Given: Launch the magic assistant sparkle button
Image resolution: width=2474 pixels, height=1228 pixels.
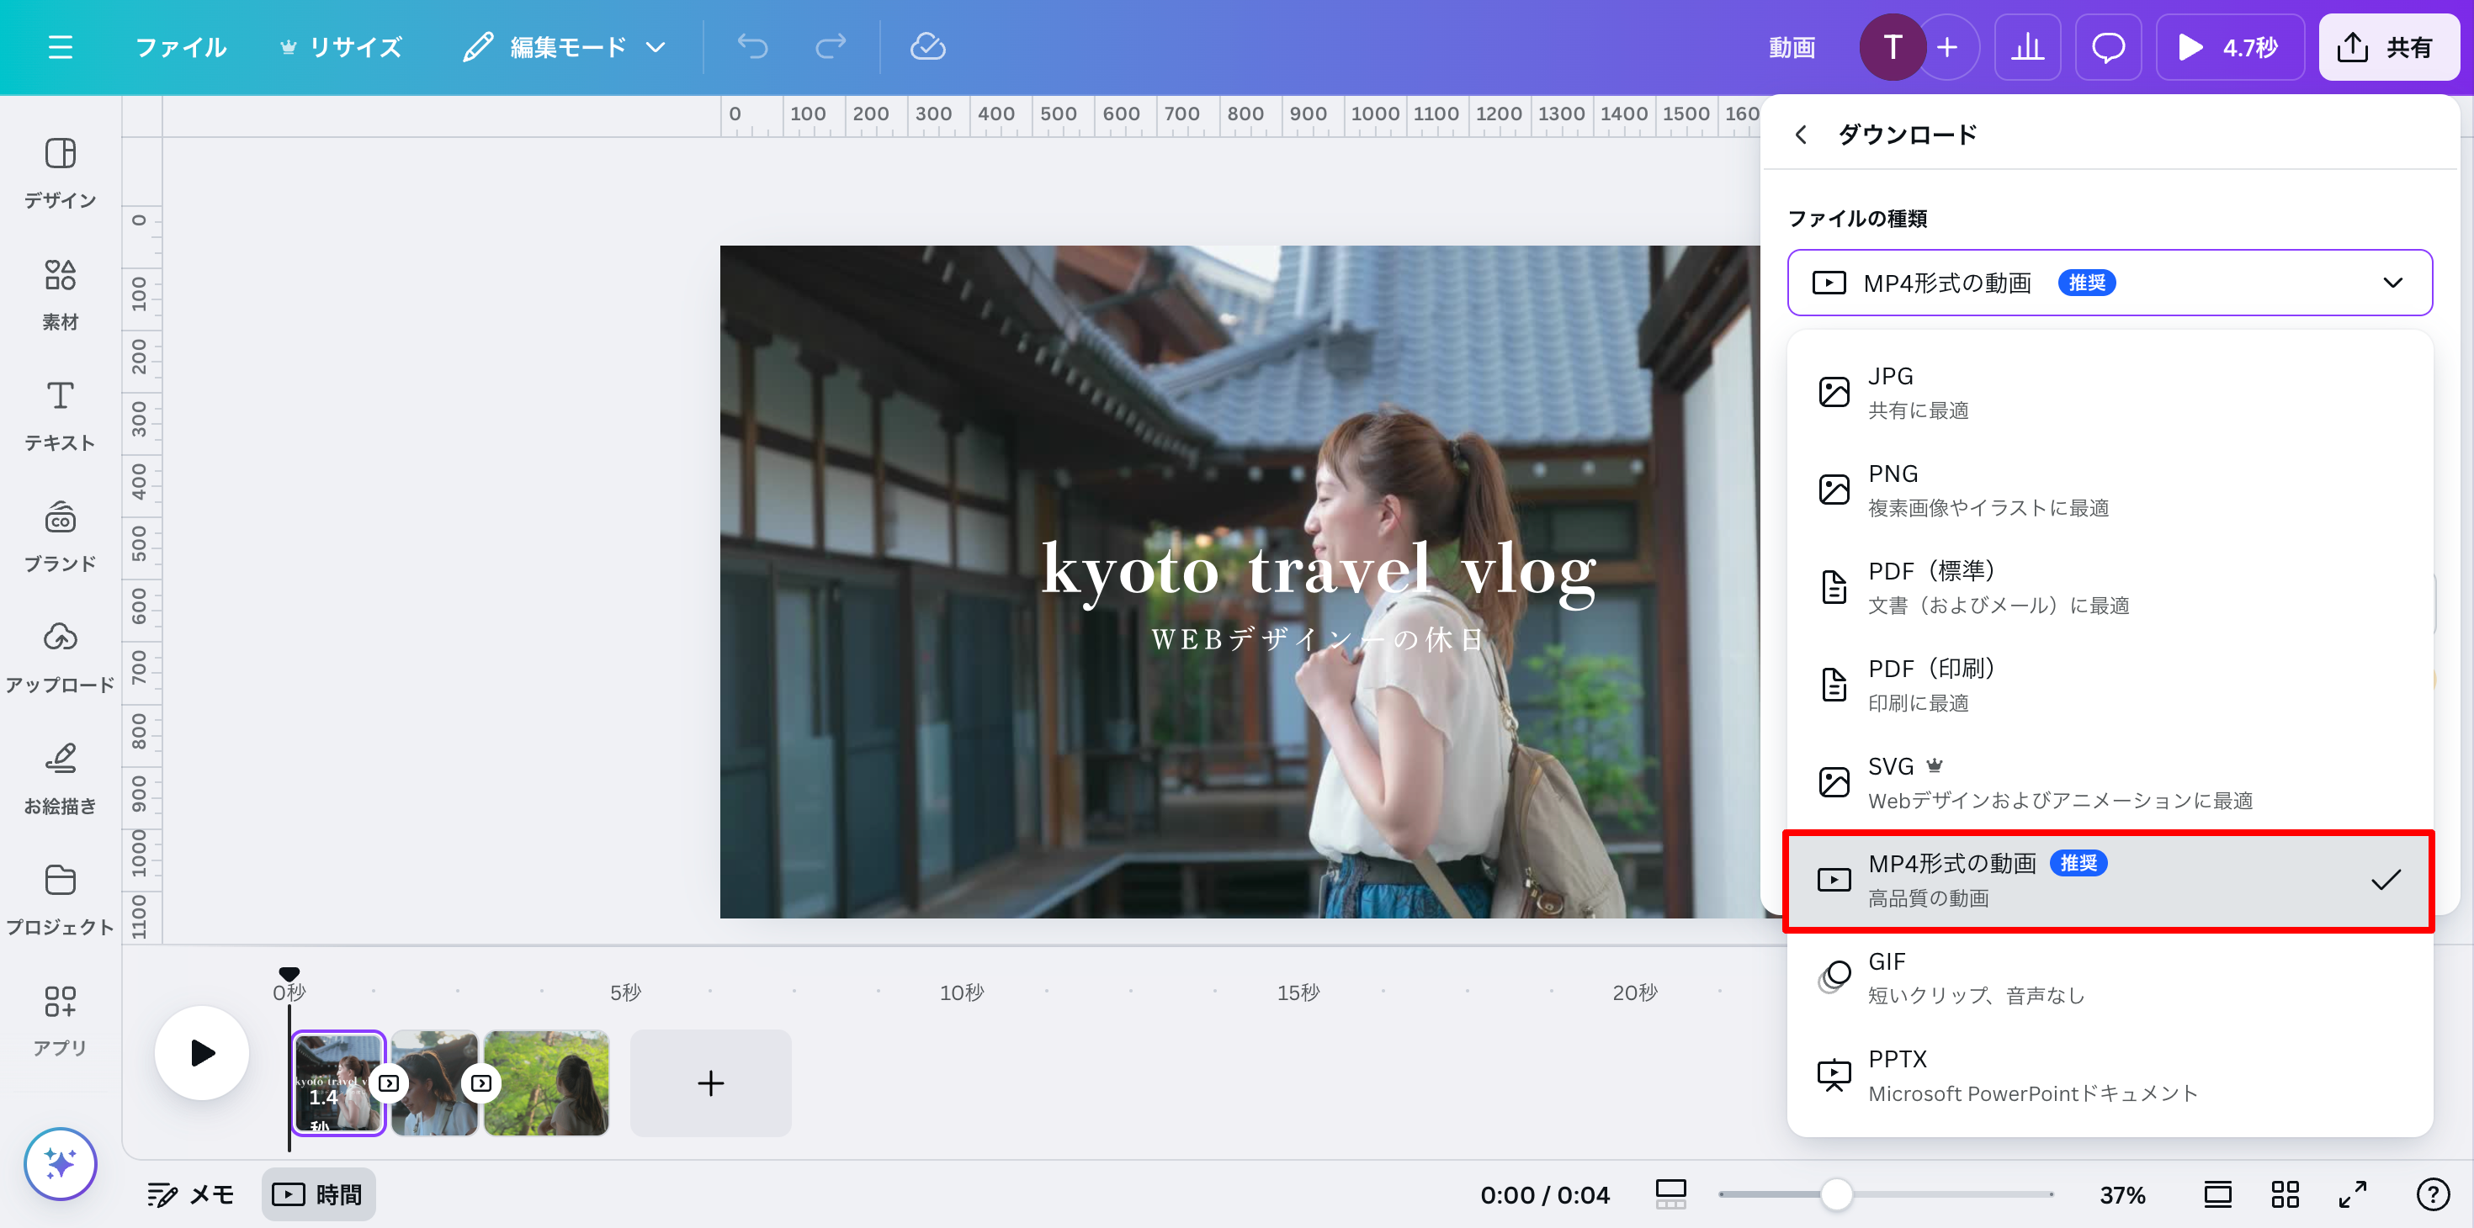Looking at the screenshot, I should [61, 1164].
